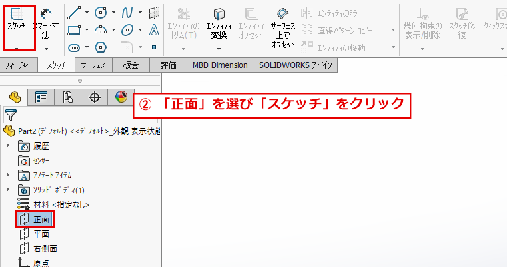
Task: Click the panel split handle dot
Action: [80, 81]
